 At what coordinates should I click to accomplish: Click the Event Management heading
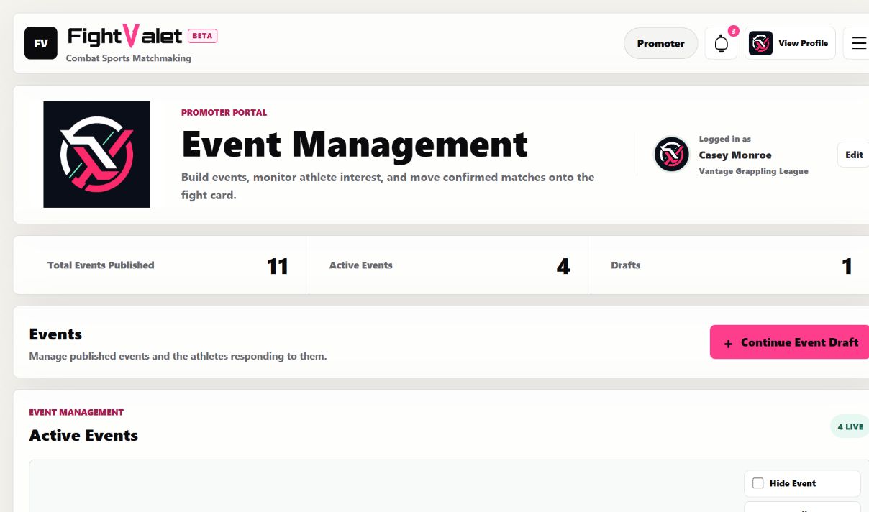pos(355,144)
